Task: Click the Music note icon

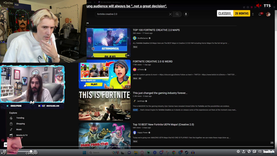Action: pyautogui.click(x=11, y=130)
